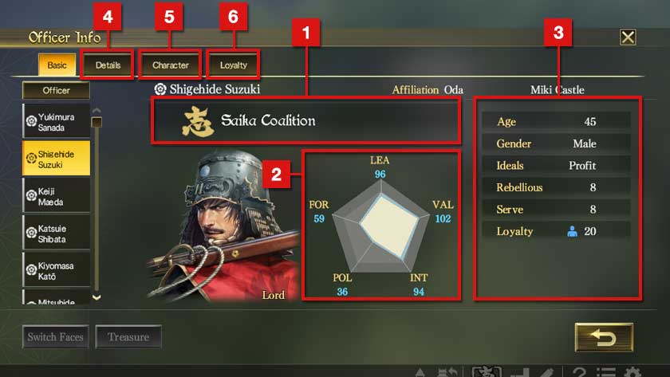
Task: Switch to the Details tab
Action: point(108,65)
